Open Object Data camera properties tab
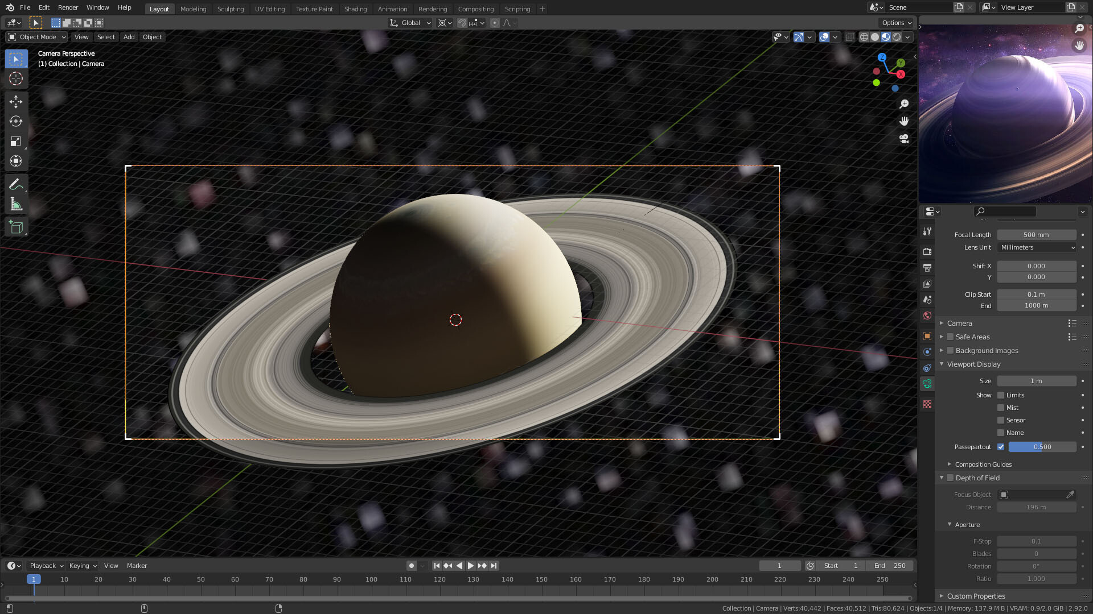The width and height of the screenshot is (1093, 614). (x=927, y=384)
